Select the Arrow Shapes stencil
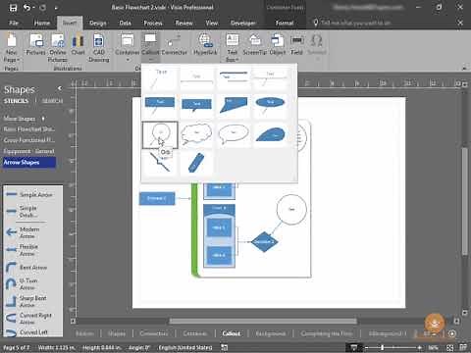471x353 pixels. 29,162
